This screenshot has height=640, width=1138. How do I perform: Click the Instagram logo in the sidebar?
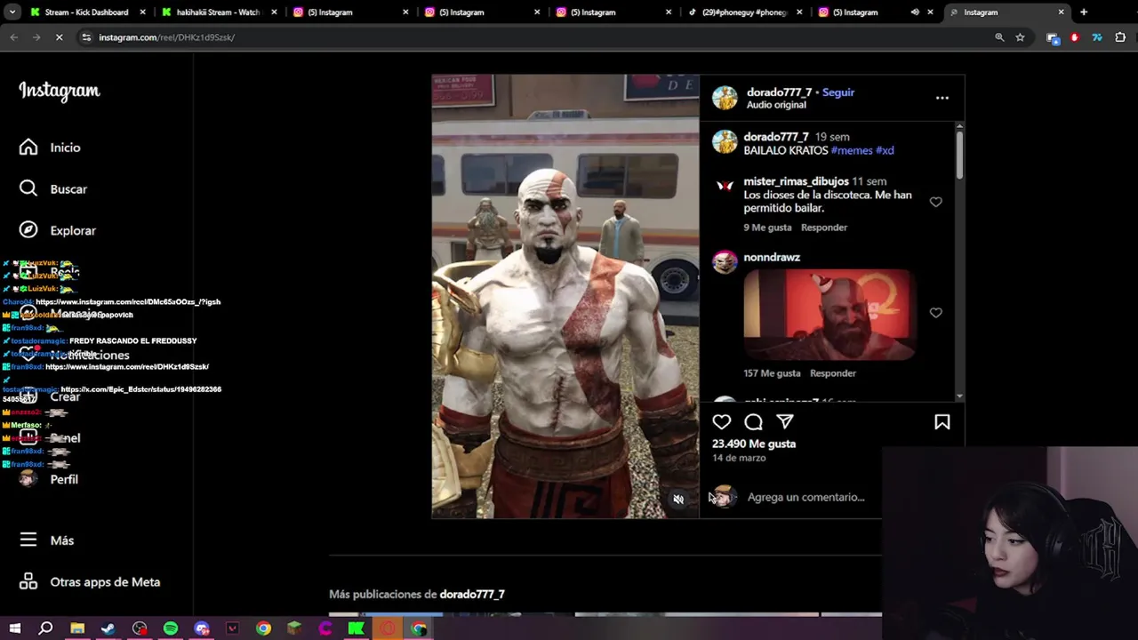[x=60, y=91]
